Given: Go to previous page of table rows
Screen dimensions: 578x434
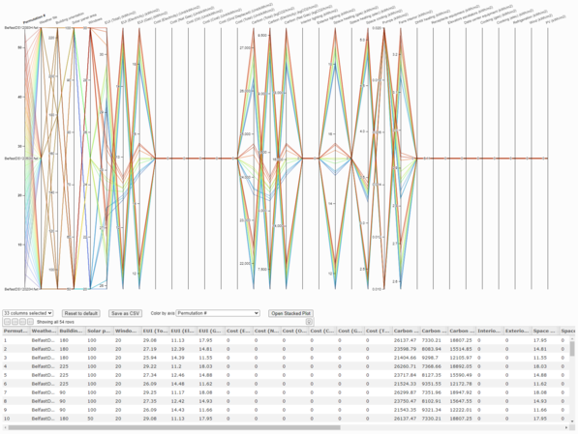Looking at the screenshot, I should click(x=15, y=322).
